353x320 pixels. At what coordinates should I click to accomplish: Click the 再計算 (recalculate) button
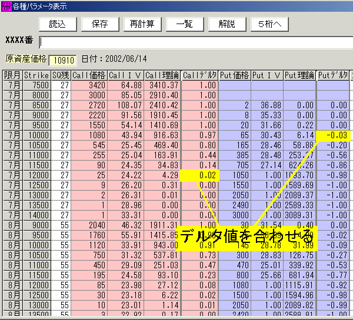point(142,24)
